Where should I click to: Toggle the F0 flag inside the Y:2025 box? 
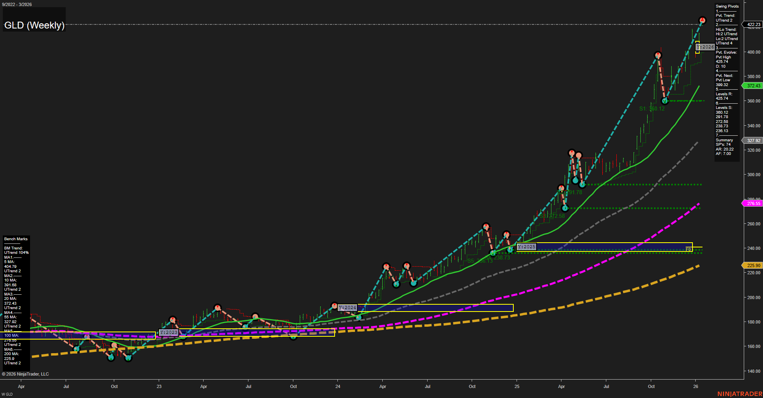point(688,249)
